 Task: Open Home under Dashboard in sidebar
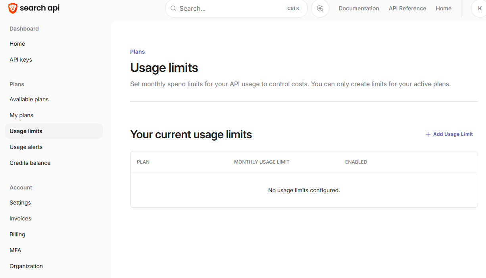(x=17, y=44)
